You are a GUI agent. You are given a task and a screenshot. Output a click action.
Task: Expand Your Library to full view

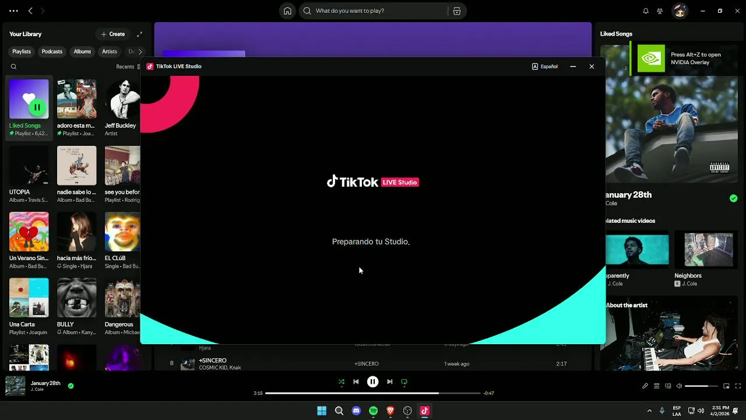[x=139, y=34]
